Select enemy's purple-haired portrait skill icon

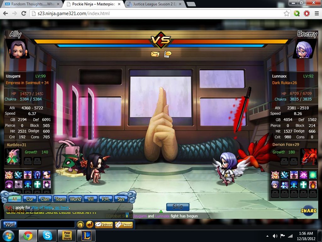[275, 185]
